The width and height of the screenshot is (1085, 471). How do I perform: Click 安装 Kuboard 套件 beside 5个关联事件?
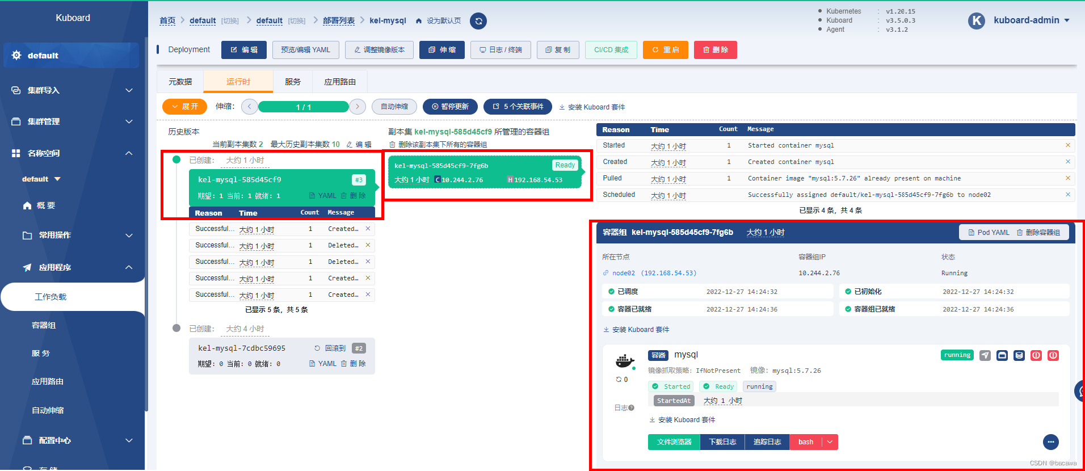tap(592, 107)
